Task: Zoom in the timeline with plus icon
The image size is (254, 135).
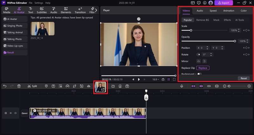Action: pyautogui.click(x=249, y=86)
